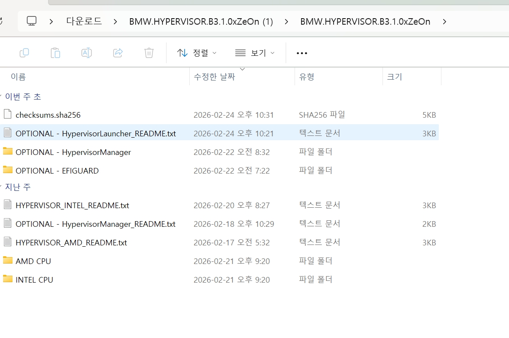
Task: Go to 다운로드 in address bar
Action: [84, 21]
